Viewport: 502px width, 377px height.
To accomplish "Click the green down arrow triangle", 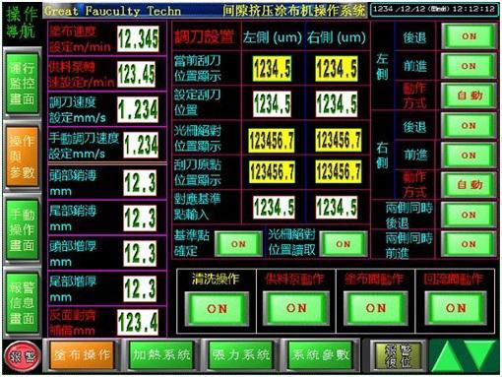I will [480, 355].
